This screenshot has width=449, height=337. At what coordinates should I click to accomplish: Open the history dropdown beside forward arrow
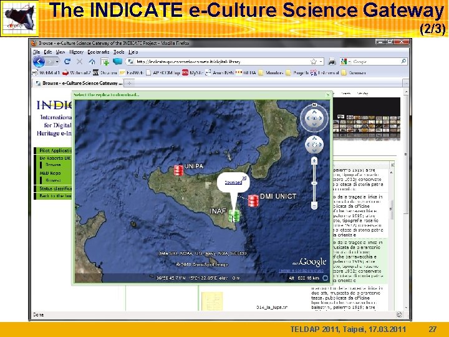(x=57, y=62)
